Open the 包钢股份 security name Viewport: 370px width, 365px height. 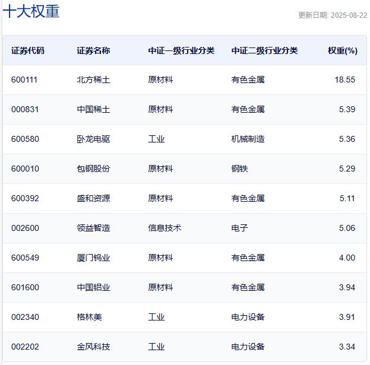coord(93,169)
